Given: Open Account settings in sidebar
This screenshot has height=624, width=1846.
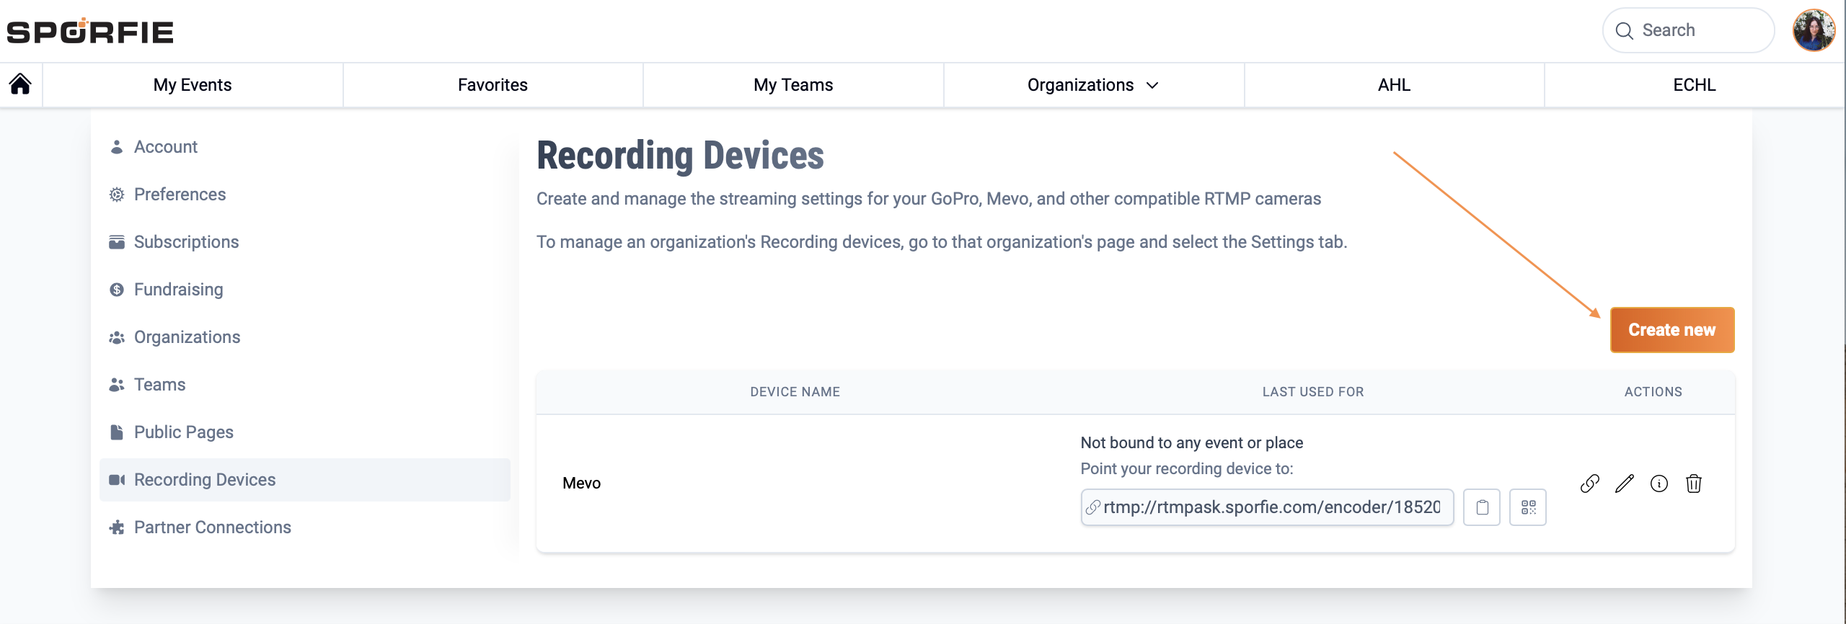Looking at the screenshot, I should [x=165, y=147].
